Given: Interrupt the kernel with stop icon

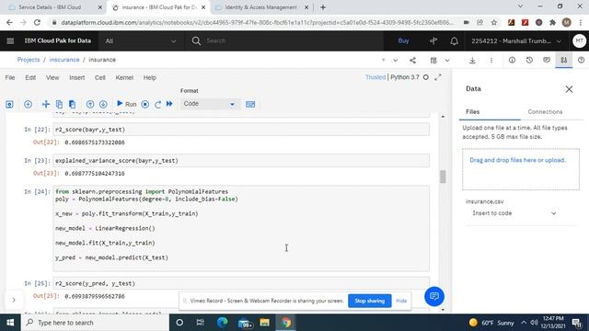Looking at the screenshot, I should [145, 104].
